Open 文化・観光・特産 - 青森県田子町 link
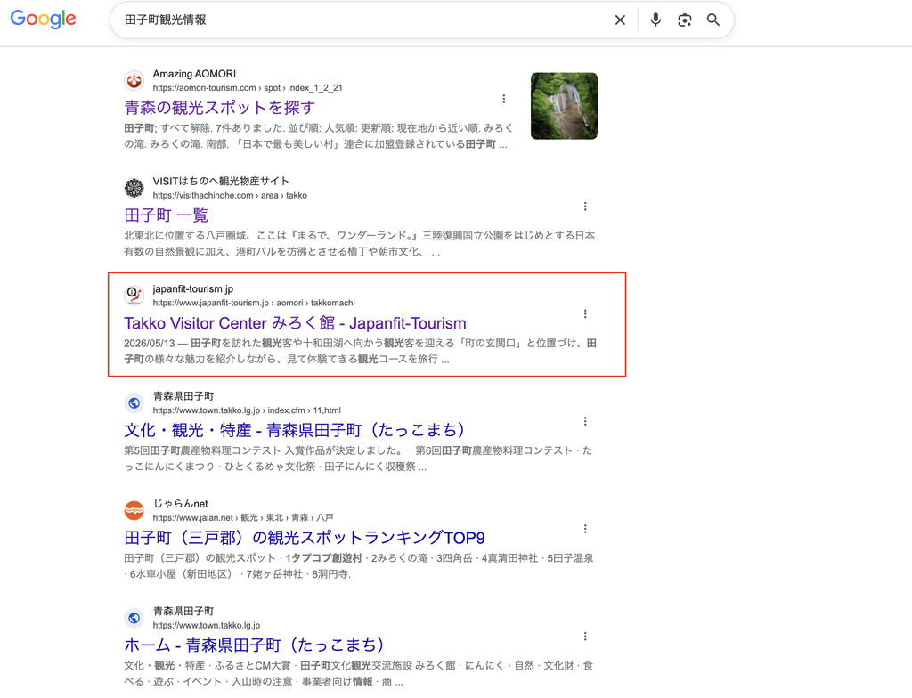912x698 pixels. coord(294,430)
